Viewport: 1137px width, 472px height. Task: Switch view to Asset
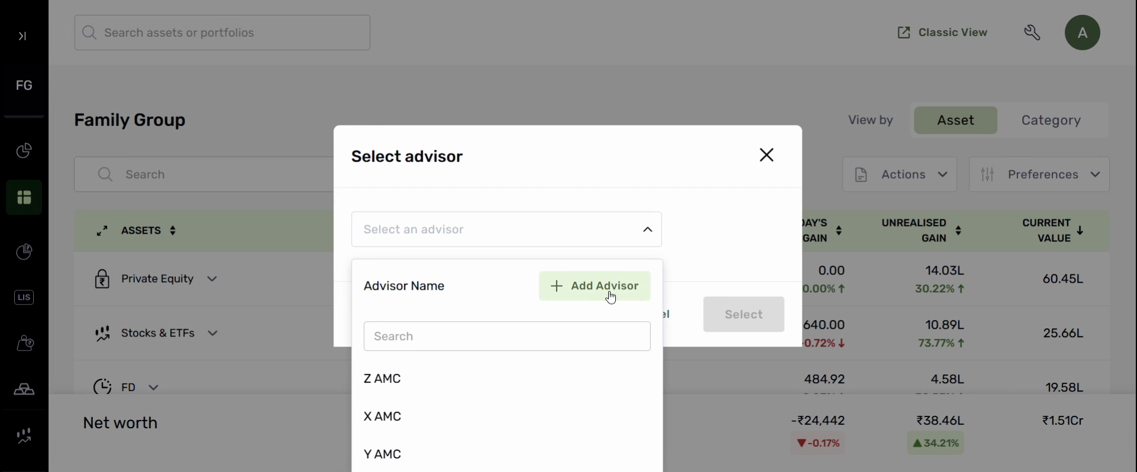tap(955, 121)
